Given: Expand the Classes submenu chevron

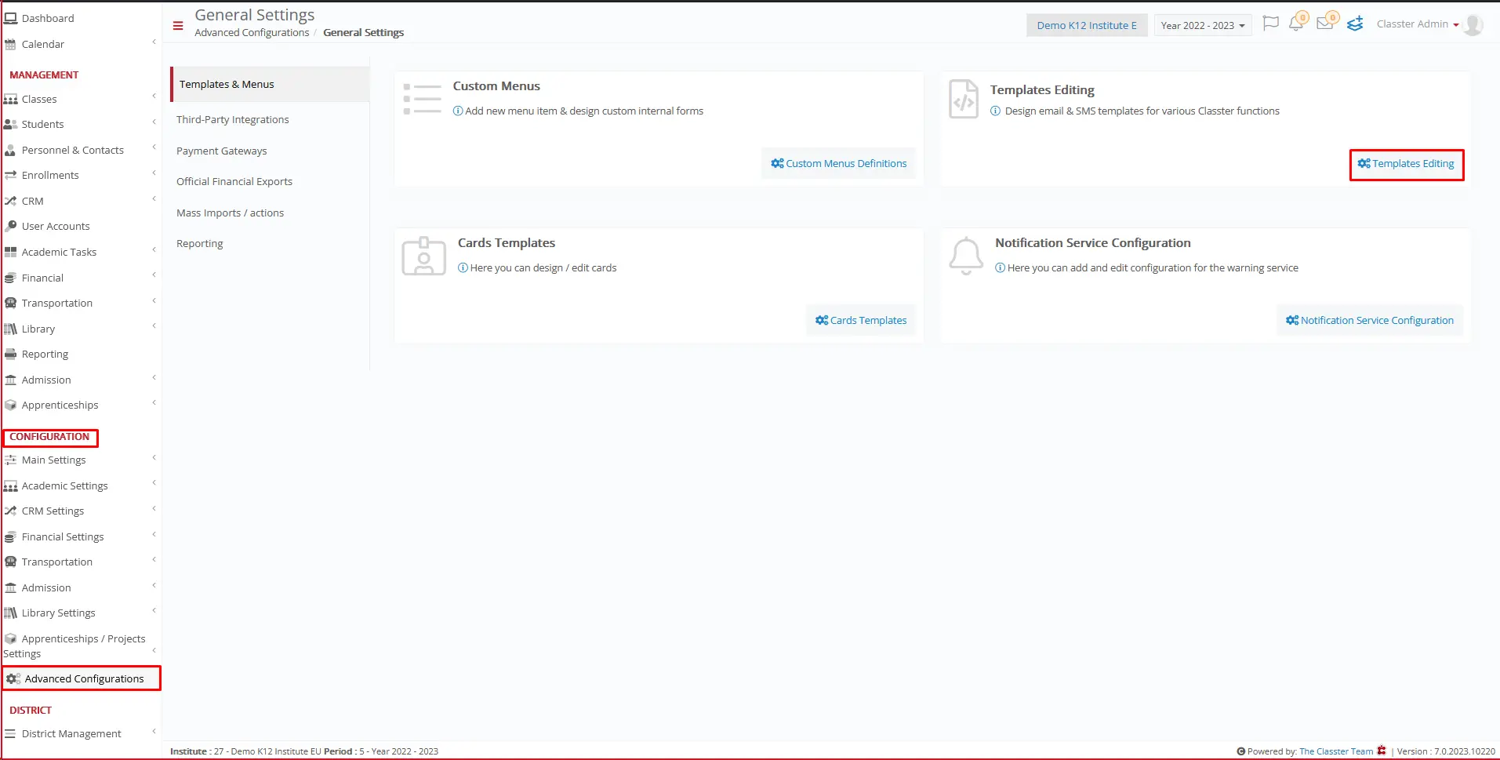Looking at the screenshot, I should point(154,96).
